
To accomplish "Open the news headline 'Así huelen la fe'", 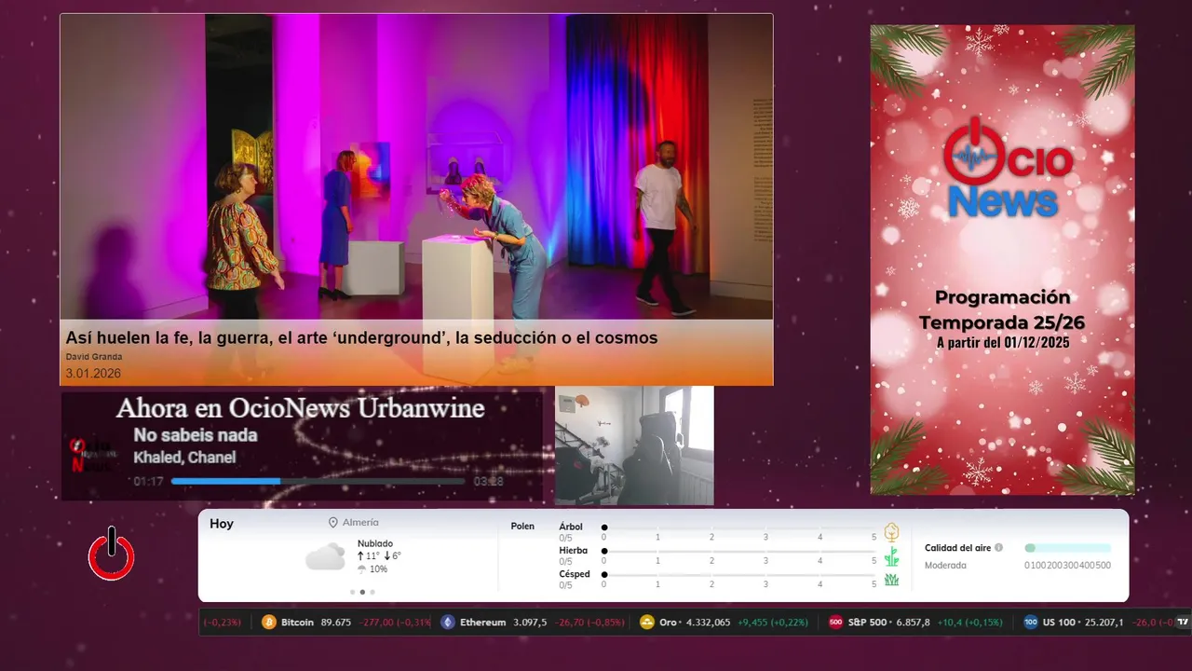I will (x=361, y=338).
